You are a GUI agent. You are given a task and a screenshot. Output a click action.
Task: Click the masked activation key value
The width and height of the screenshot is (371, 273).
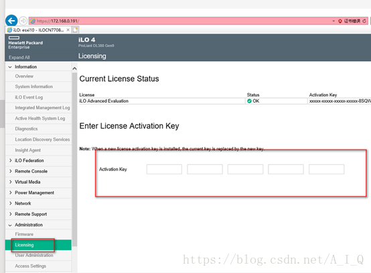tap(340, 101)
